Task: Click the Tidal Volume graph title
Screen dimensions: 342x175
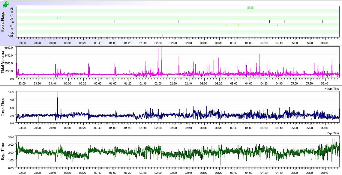Action: point(3,62)
